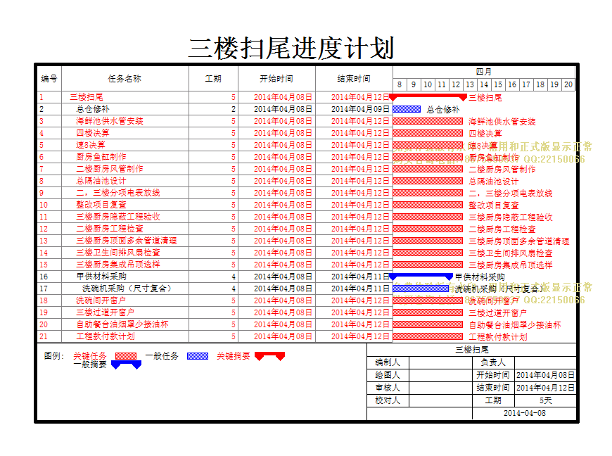
Task: Click the 一般摘要 blue legend marker
Action: pos(126,365)
